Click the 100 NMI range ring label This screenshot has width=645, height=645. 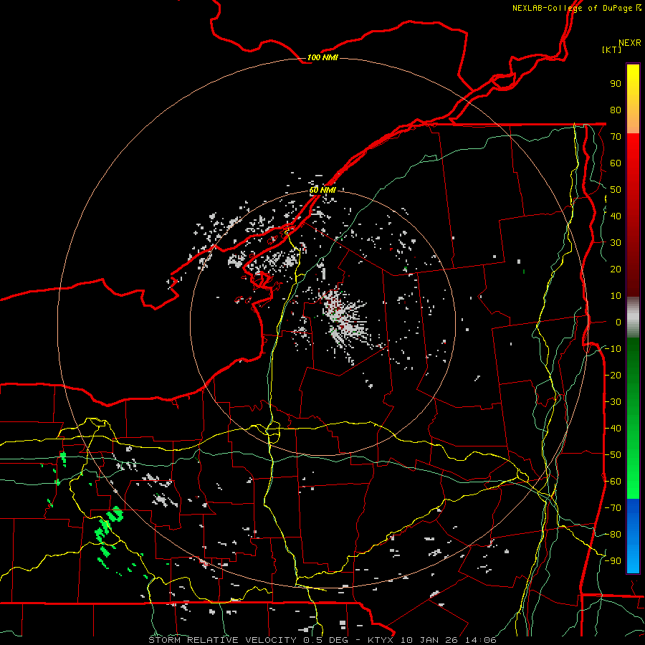pos(322,57)
